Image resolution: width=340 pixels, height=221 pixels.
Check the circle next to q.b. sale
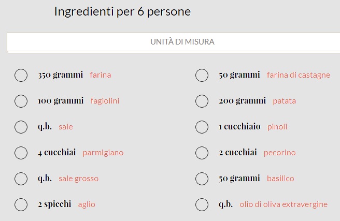point(21,127)
